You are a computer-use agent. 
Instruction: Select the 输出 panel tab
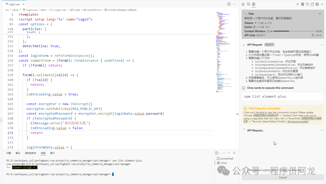(x=18, y=153)
